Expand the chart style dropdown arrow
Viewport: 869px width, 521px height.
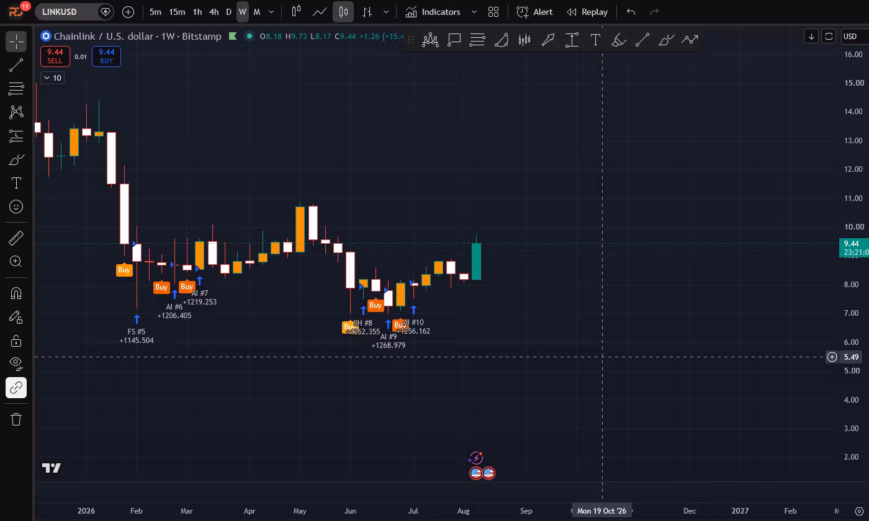pos(386,12)
